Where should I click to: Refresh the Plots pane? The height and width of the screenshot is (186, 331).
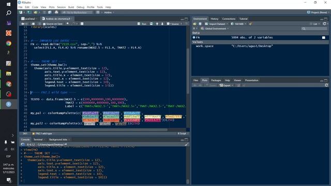coord(326,85)
